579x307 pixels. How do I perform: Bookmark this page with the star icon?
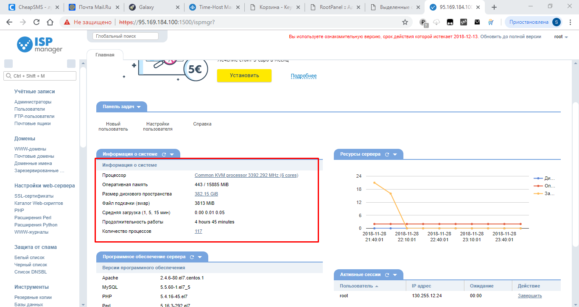[x=405, y=22]
